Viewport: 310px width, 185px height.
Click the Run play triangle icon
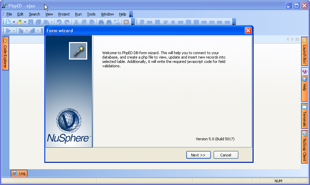pyautogui.click(x=8, y=31)
